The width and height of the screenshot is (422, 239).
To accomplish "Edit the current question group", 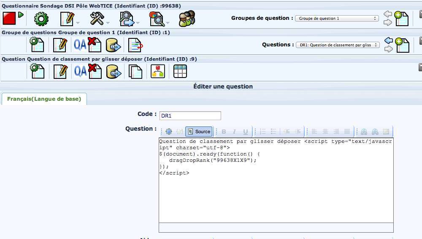I will click(x=60, y=45).
